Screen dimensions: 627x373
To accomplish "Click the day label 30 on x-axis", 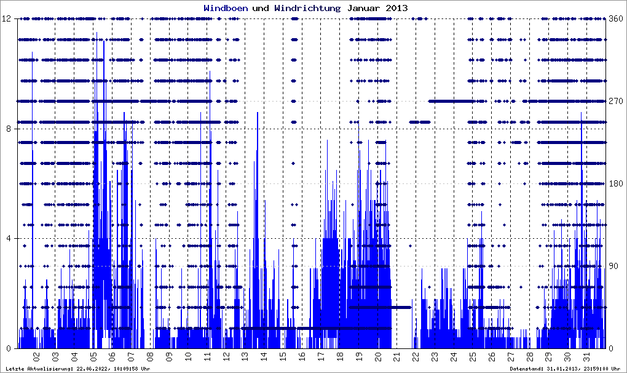I will [567, 356].
